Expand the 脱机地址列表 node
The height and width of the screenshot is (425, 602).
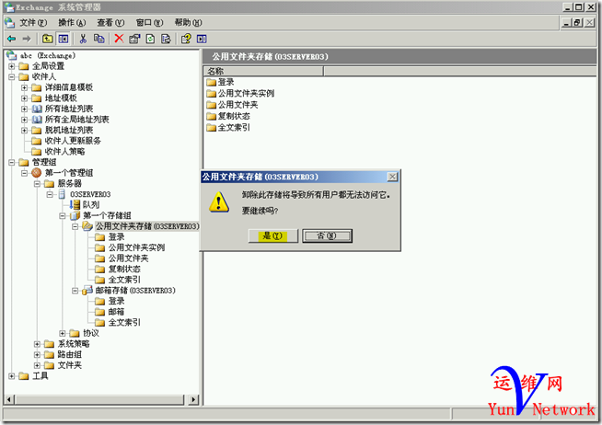coord(24,130)
